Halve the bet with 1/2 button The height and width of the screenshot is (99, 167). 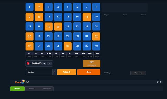44,63
